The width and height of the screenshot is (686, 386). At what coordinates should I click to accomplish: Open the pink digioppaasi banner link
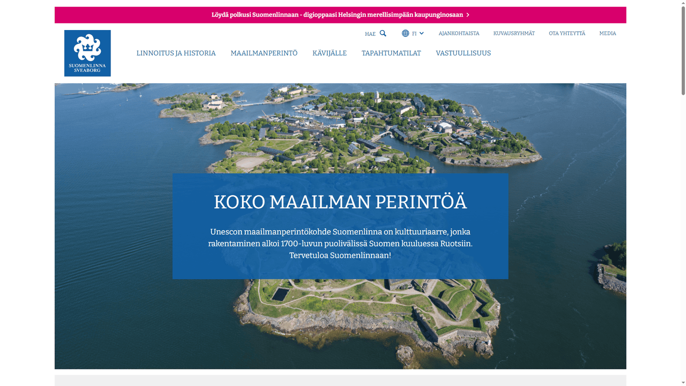[x=340, y=15]
